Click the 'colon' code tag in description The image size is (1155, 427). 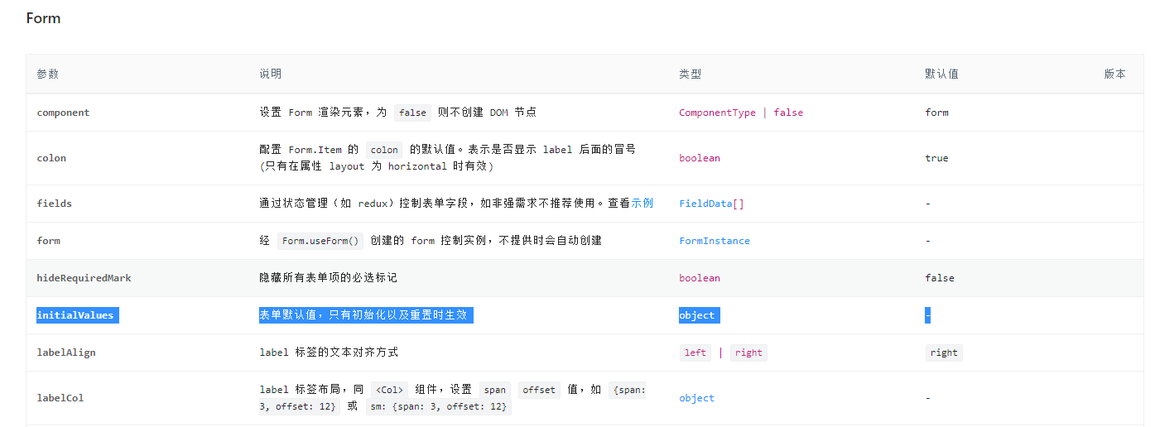click(x=384, y=150)
